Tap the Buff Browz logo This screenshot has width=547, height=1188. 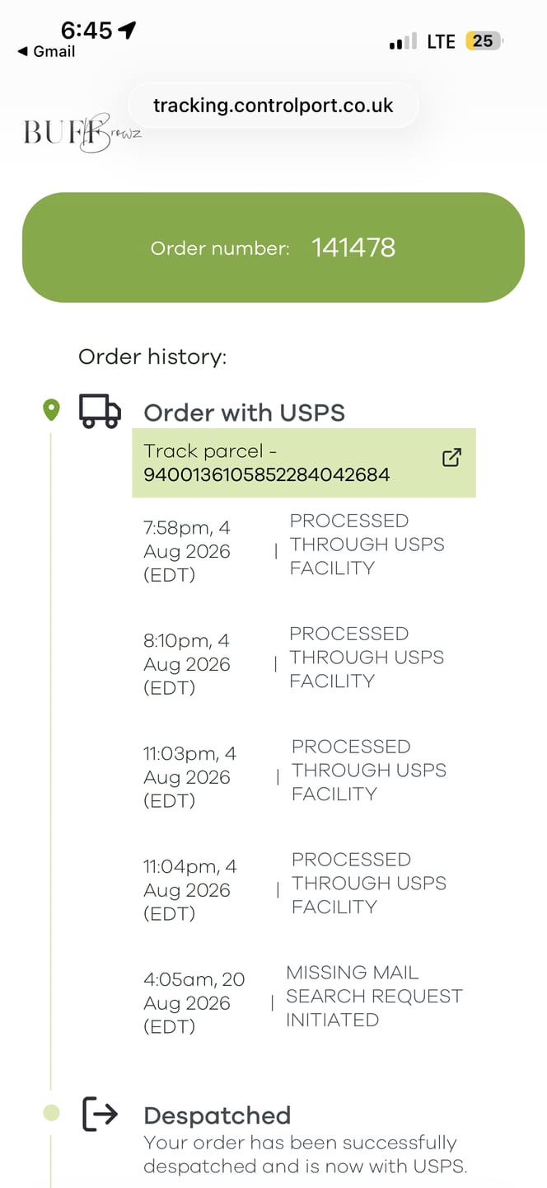(x=82, y=132)
